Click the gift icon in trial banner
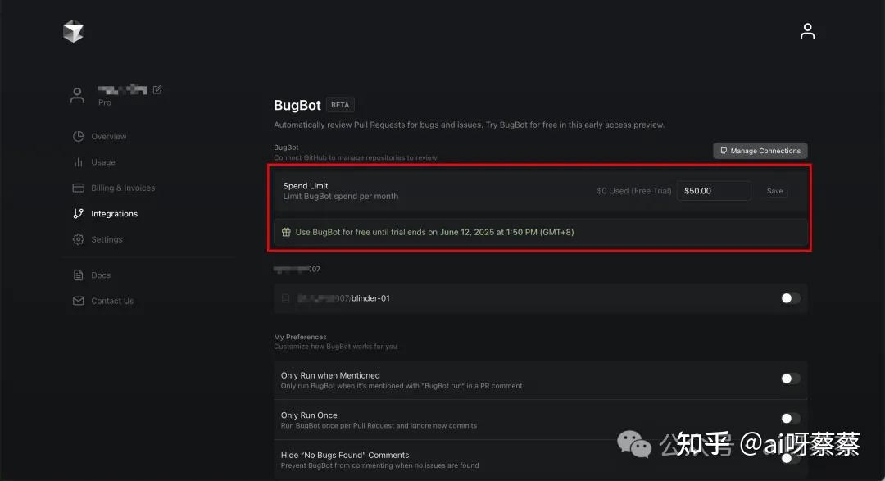This screenshot has width=885, height=481. 286,232
